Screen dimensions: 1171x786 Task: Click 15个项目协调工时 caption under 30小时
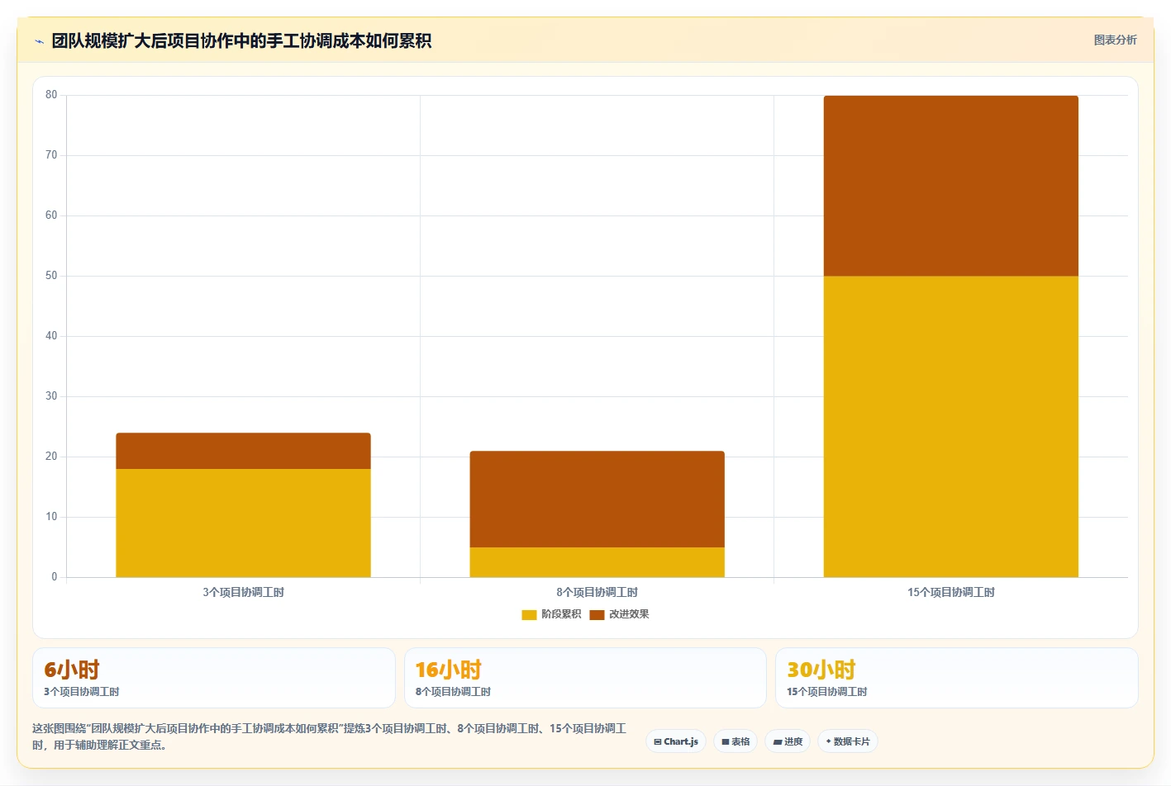click(x=826, y=692)
